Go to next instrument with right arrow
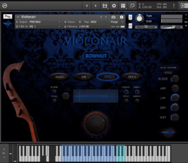Screen dimensions: 188x163 96,6
